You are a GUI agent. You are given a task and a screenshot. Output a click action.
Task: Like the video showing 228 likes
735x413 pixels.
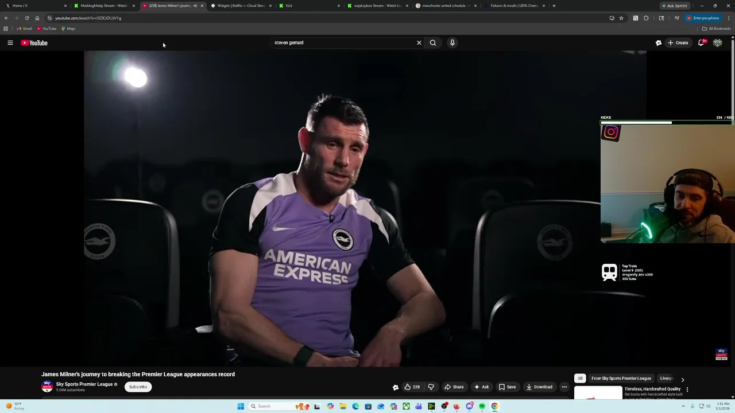click(x=412, y=387)
